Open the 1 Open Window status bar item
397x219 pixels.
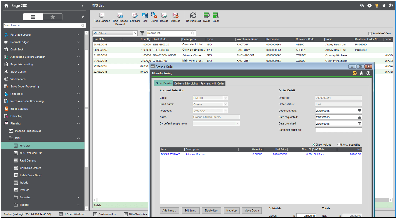tap(72, 214)
